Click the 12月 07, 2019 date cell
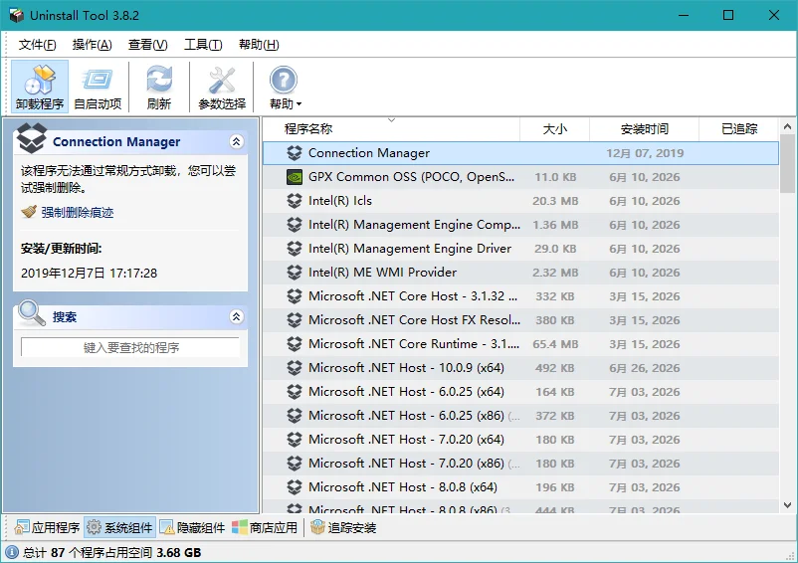 click(x=645, y=153)
